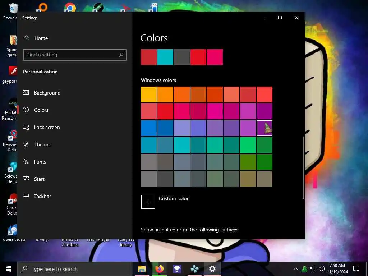Open File Explorer from taskbar
The image size is (368, 276).
(x=142, y=269)
